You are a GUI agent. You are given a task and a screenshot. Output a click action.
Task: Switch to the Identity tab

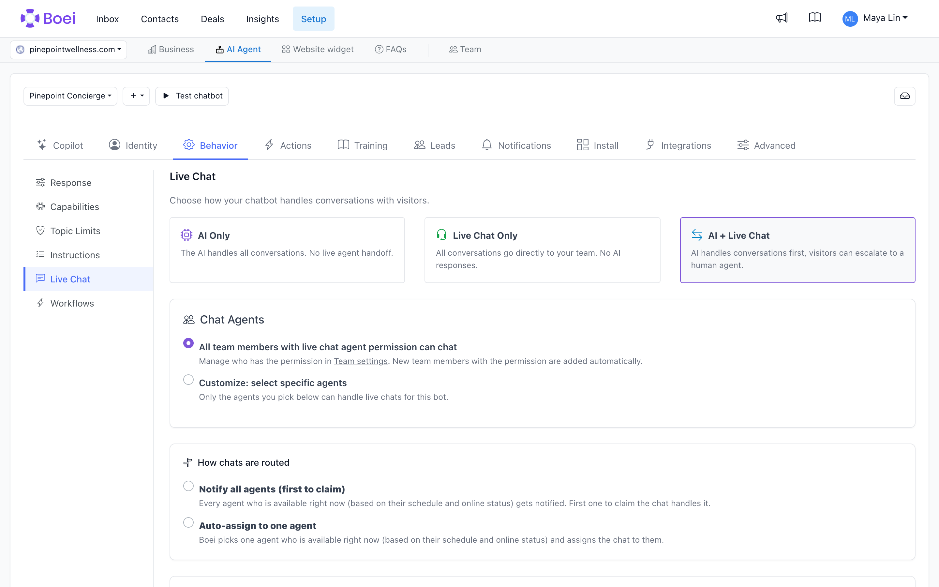pyautogui.click(x=133, y=145)
